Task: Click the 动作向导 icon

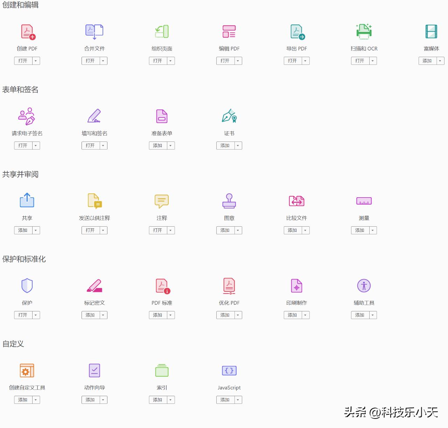Action: pyautogui.click(x=94, y=371)
